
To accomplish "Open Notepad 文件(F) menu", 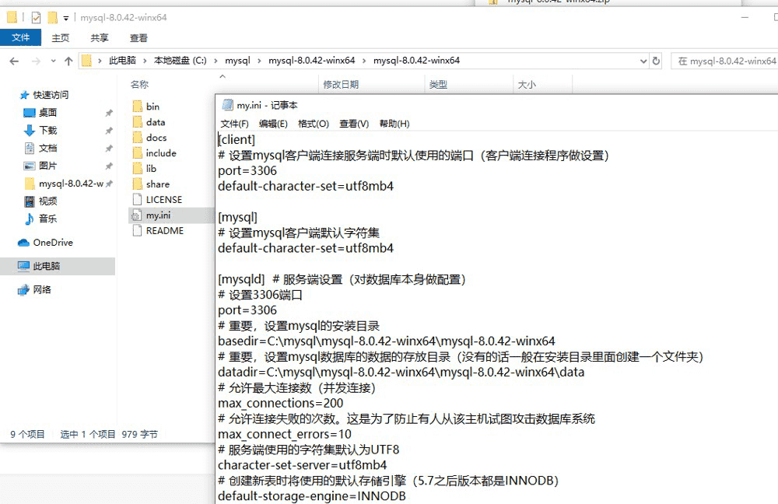I will [234, 124].
